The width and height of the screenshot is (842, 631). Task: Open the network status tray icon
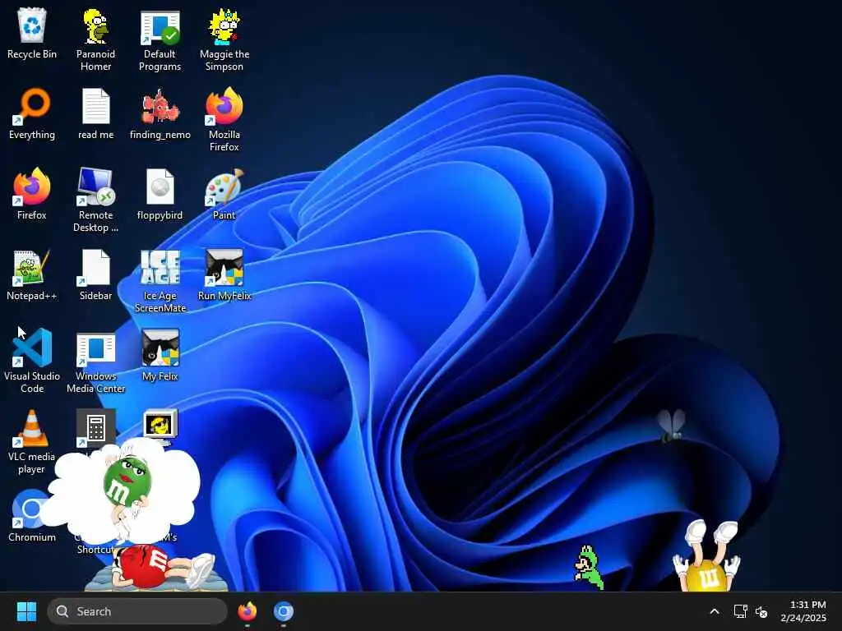click(x=741, y=611)
